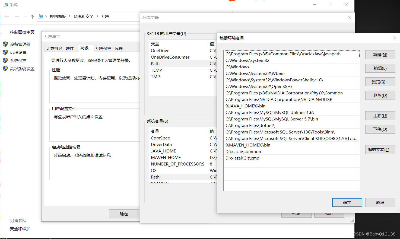
Task: Click 上移(U) button
Action: (x=380, y=116)
